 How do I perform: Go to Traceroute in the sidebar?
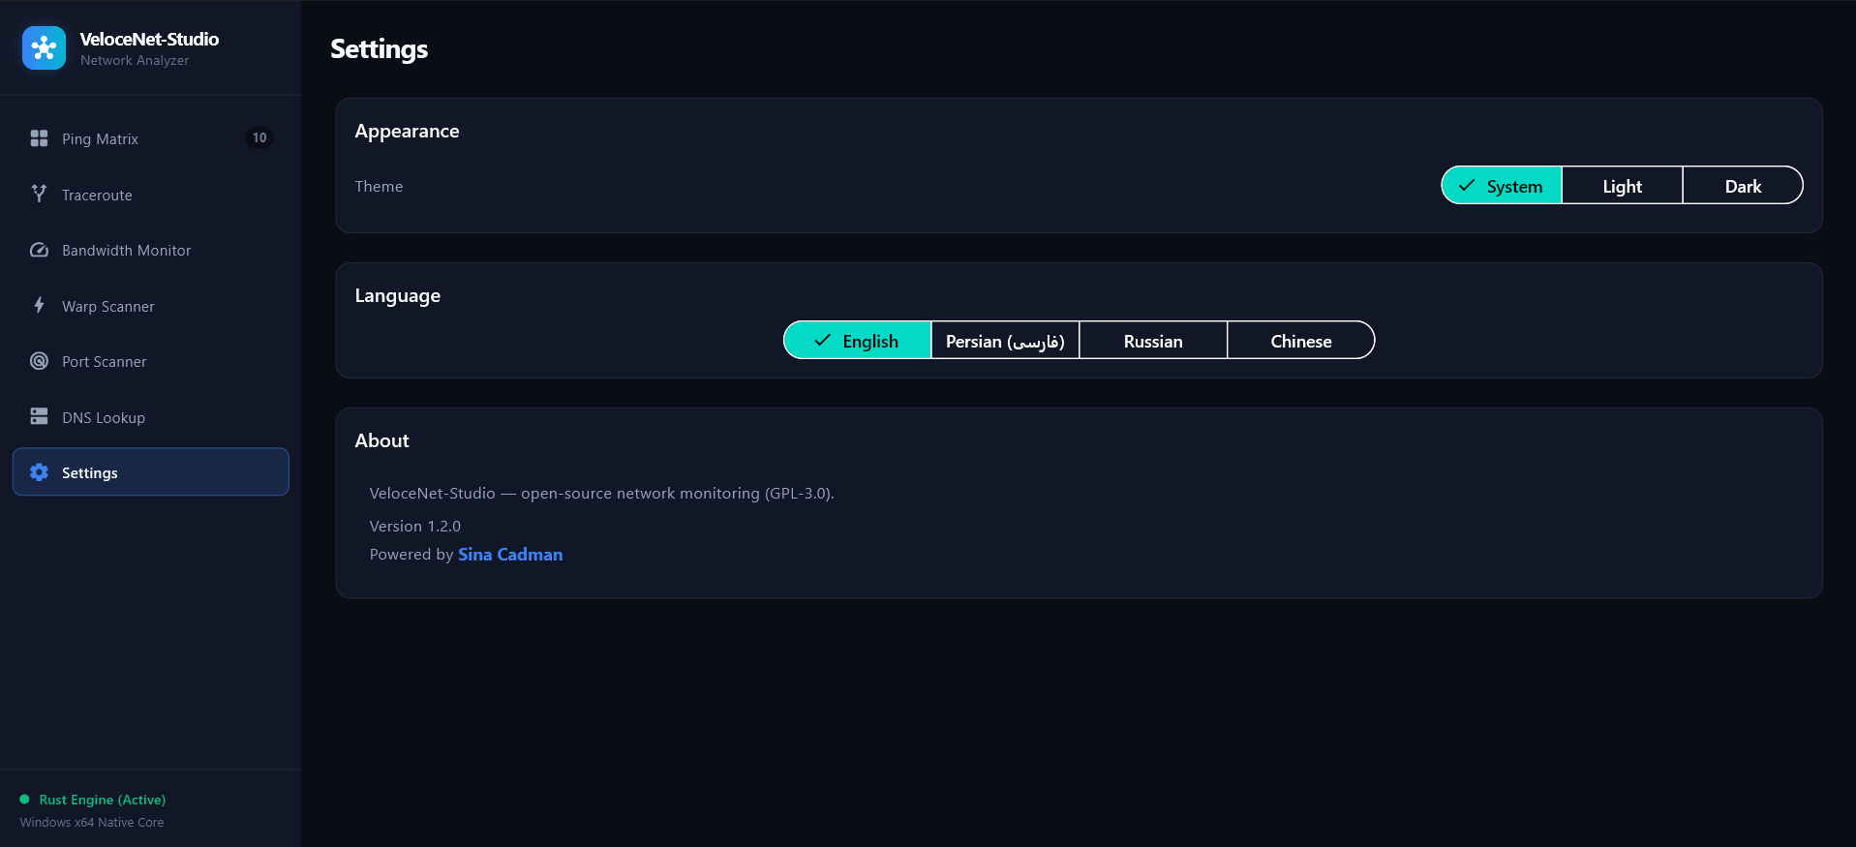(151, 195)
